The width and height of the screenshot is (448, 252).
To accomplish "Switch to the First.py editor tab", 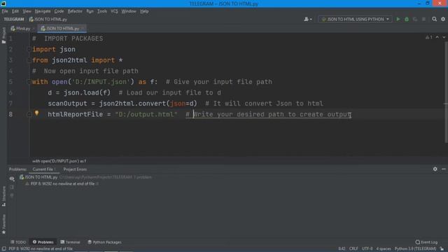I will coord(22,28).
